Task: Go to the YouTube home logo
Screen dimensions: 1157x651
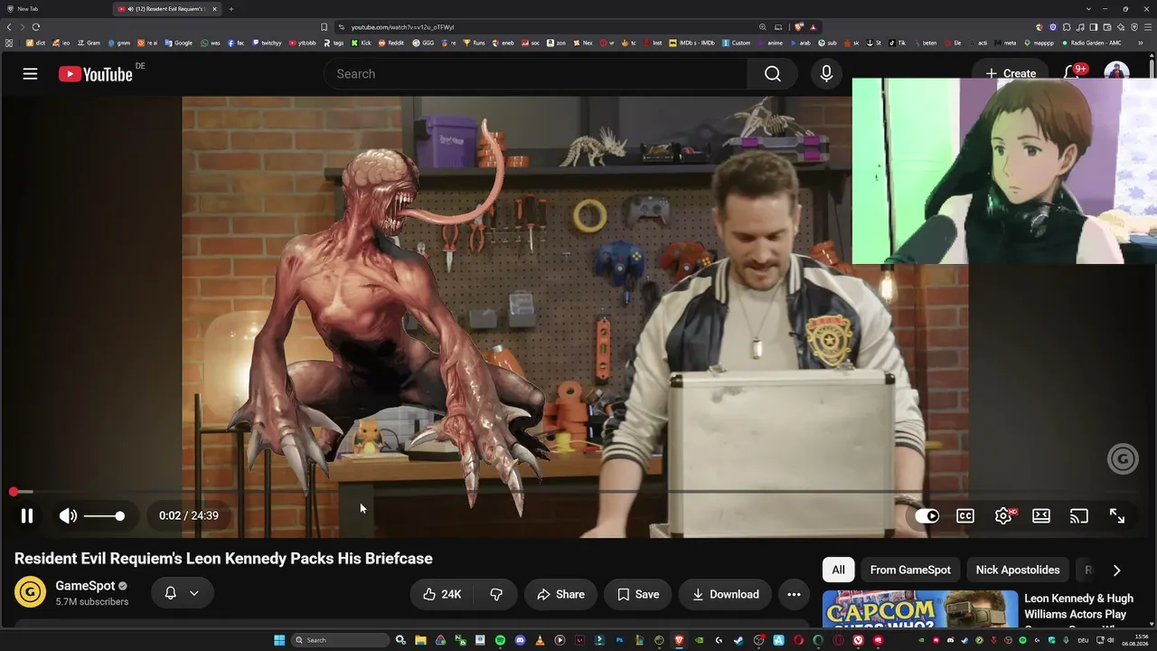Action: tap(96, 74)
